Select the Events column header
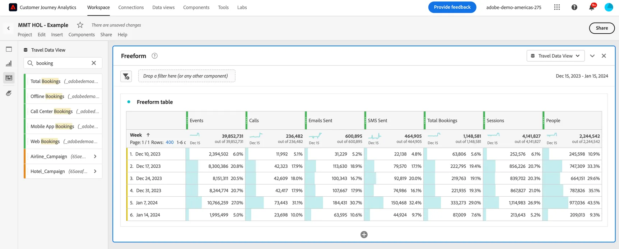 (x=216, y=120)
